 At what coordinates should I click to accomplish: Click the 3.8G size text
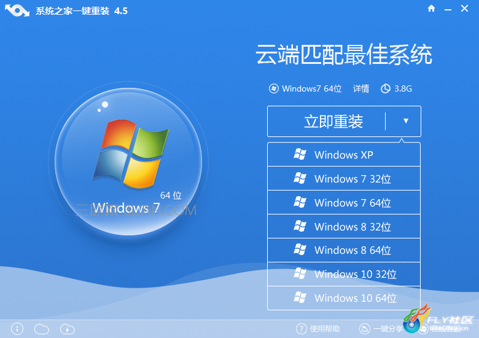tap(403, 88)
